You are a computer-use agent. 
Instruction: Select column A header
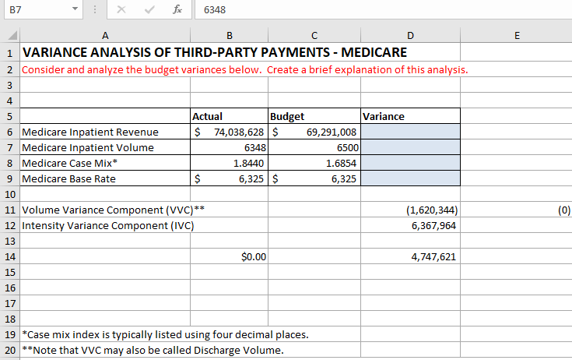[x=105, y=35]
